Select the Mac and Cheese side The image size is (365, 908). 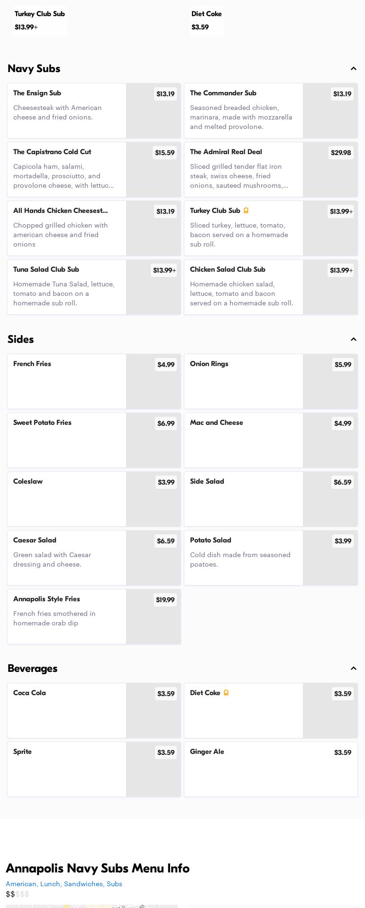coord(271,440)
